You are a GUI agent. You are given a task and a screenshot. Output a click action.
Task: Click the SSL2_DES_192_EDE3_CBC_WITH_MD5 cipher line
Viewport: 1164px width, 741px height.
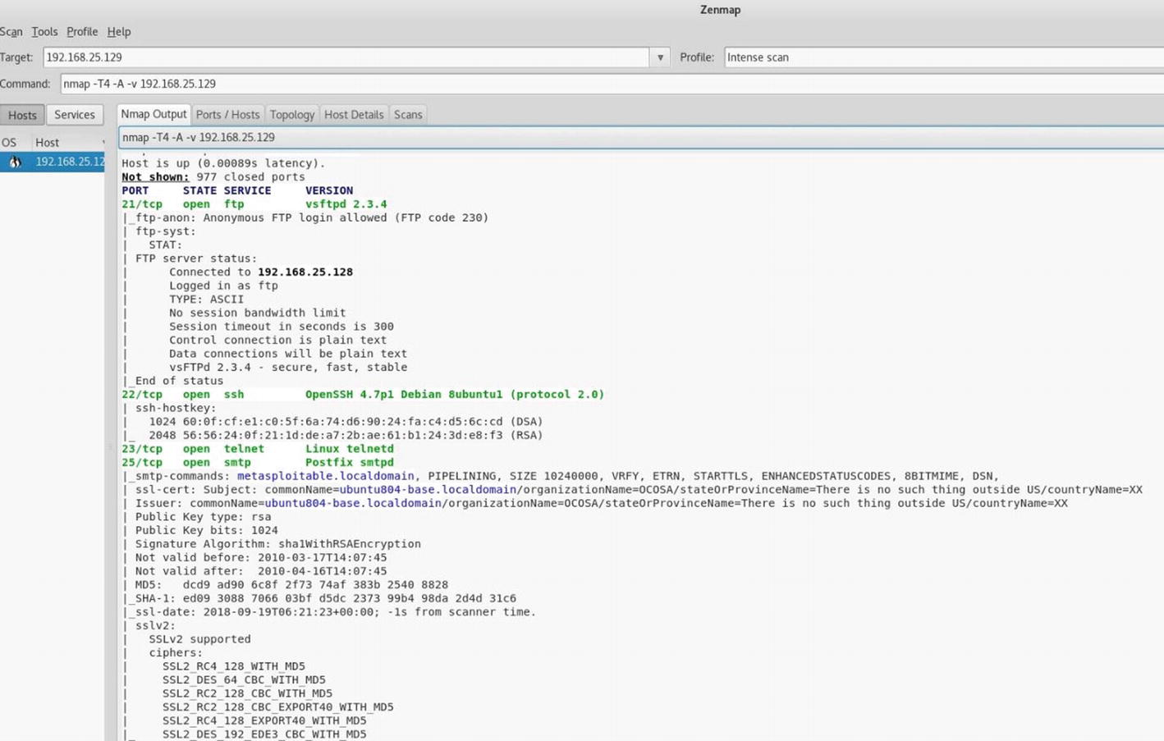(x=264, y=734)
